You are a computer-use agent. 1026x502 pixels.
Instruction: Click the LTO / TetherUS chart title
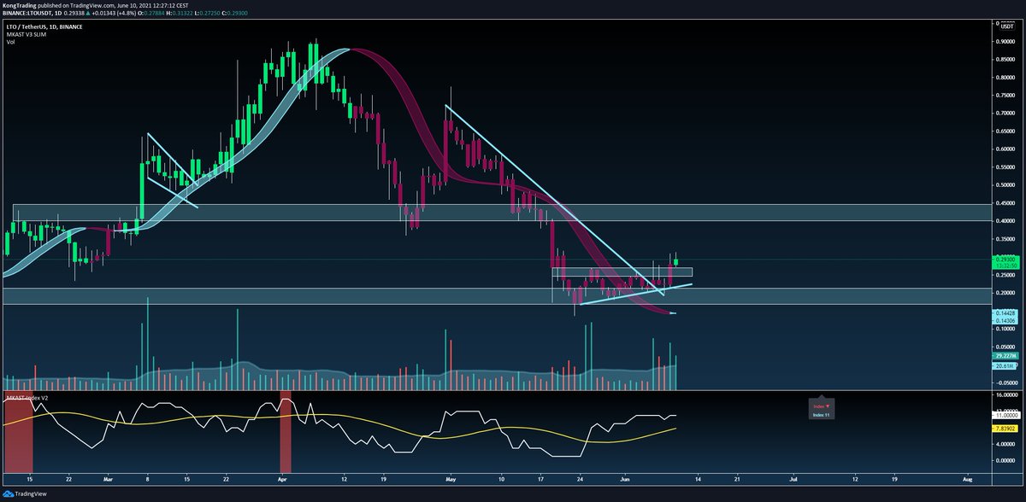[x=44, y=26]
